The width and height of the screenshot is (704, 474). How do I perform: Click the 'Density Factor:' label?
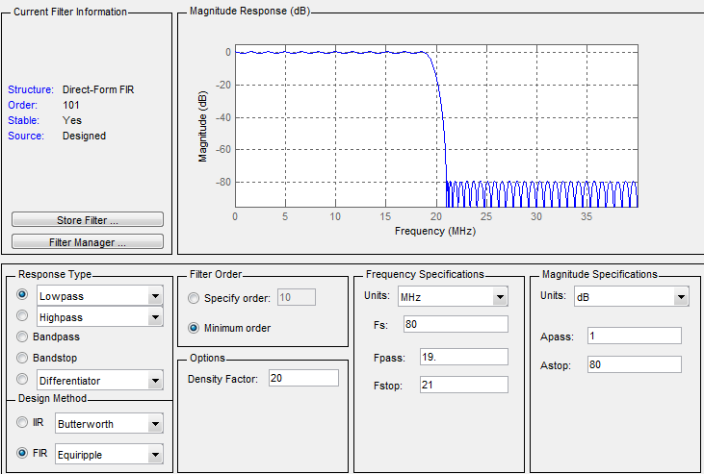click(222, 379)
